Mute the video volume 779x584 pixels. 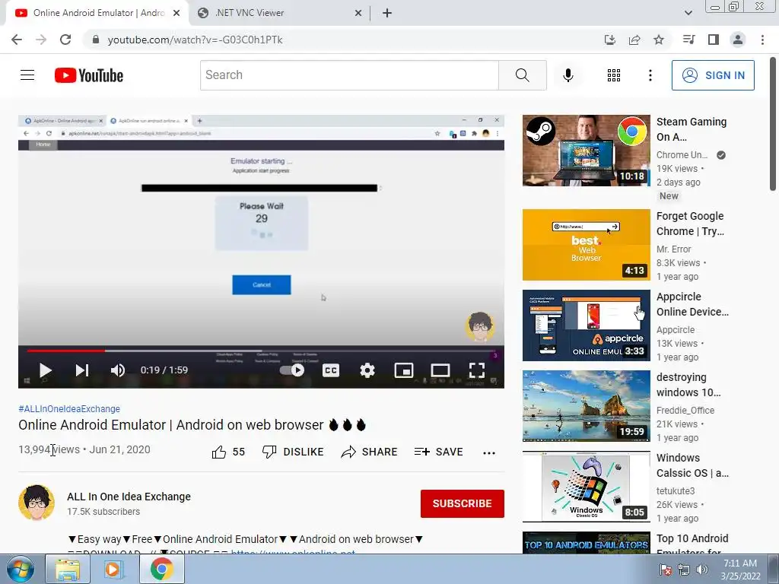118,370
